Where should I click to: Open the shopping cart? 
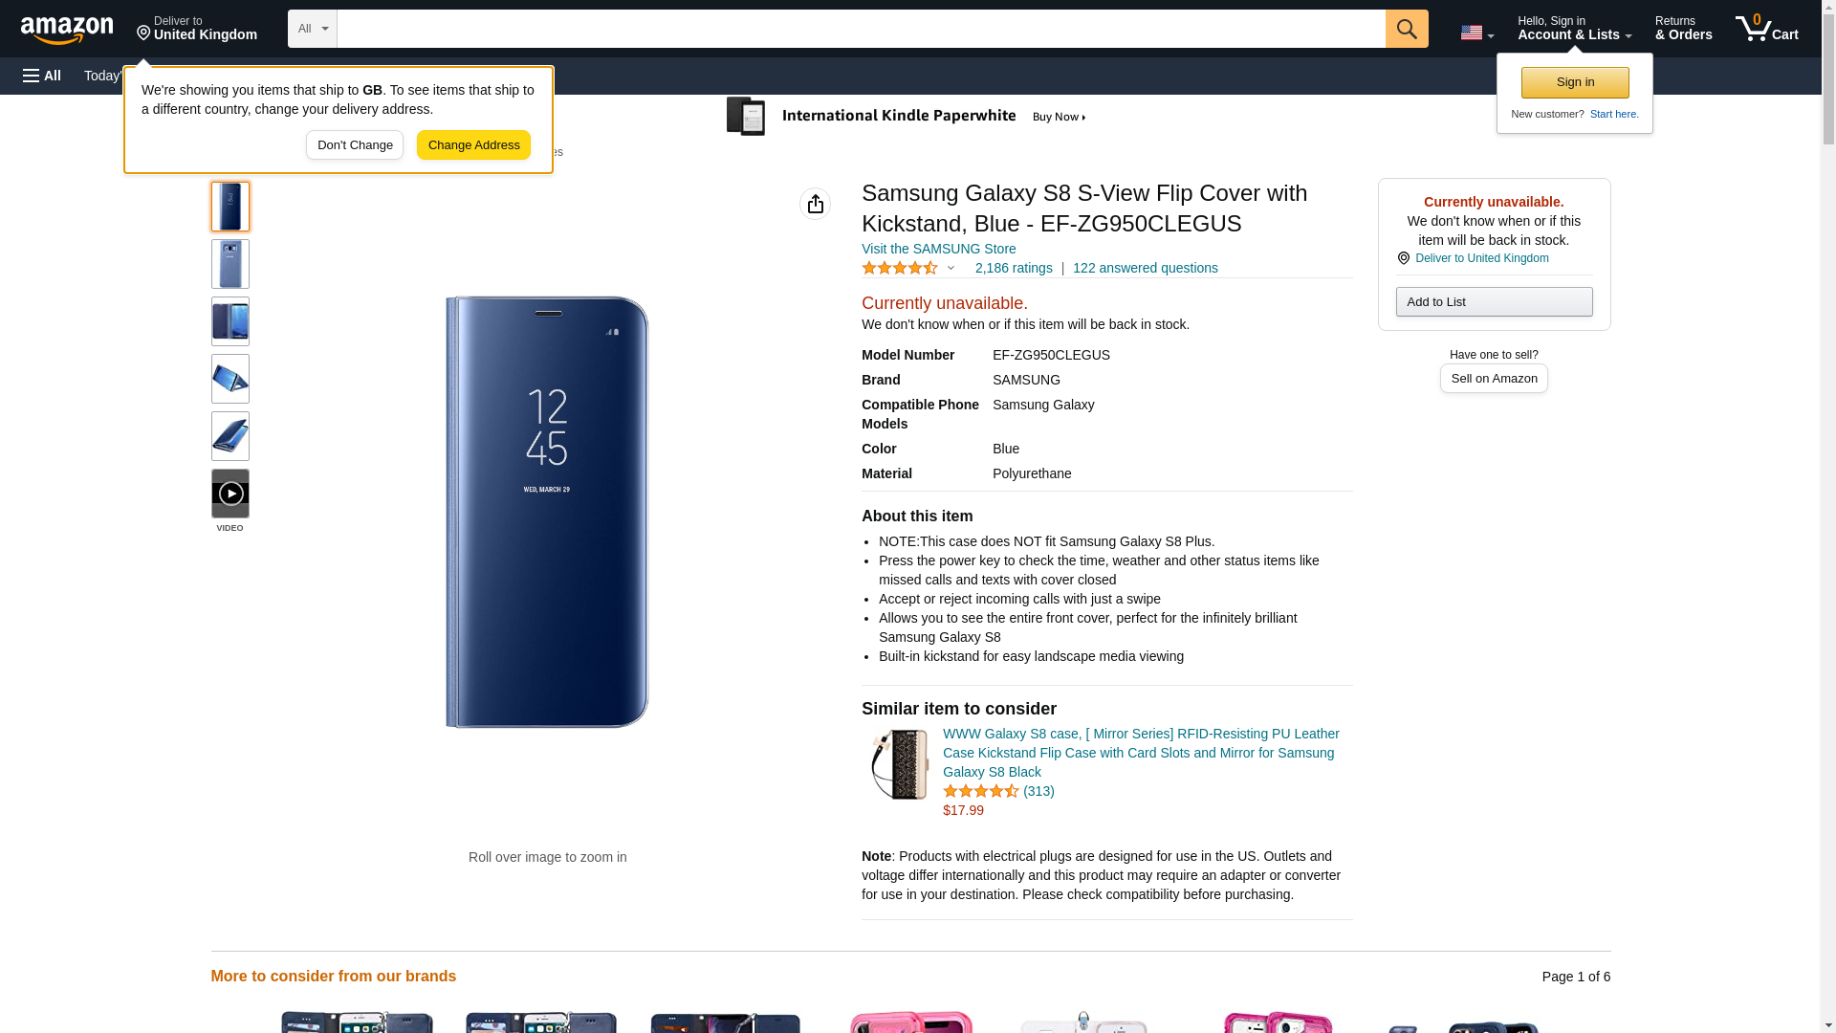coord(1766,29)
